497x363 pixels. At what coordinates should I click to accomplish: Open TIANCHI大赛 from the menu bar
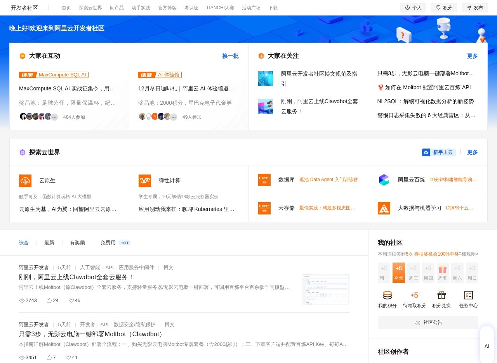pyautogui.click(x=220, y=7)
